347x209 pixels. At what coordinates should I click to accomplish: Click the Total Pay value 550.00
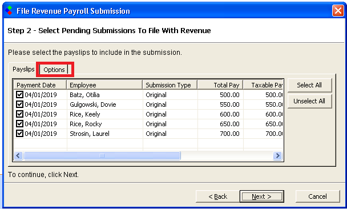[x=229, y=104]
